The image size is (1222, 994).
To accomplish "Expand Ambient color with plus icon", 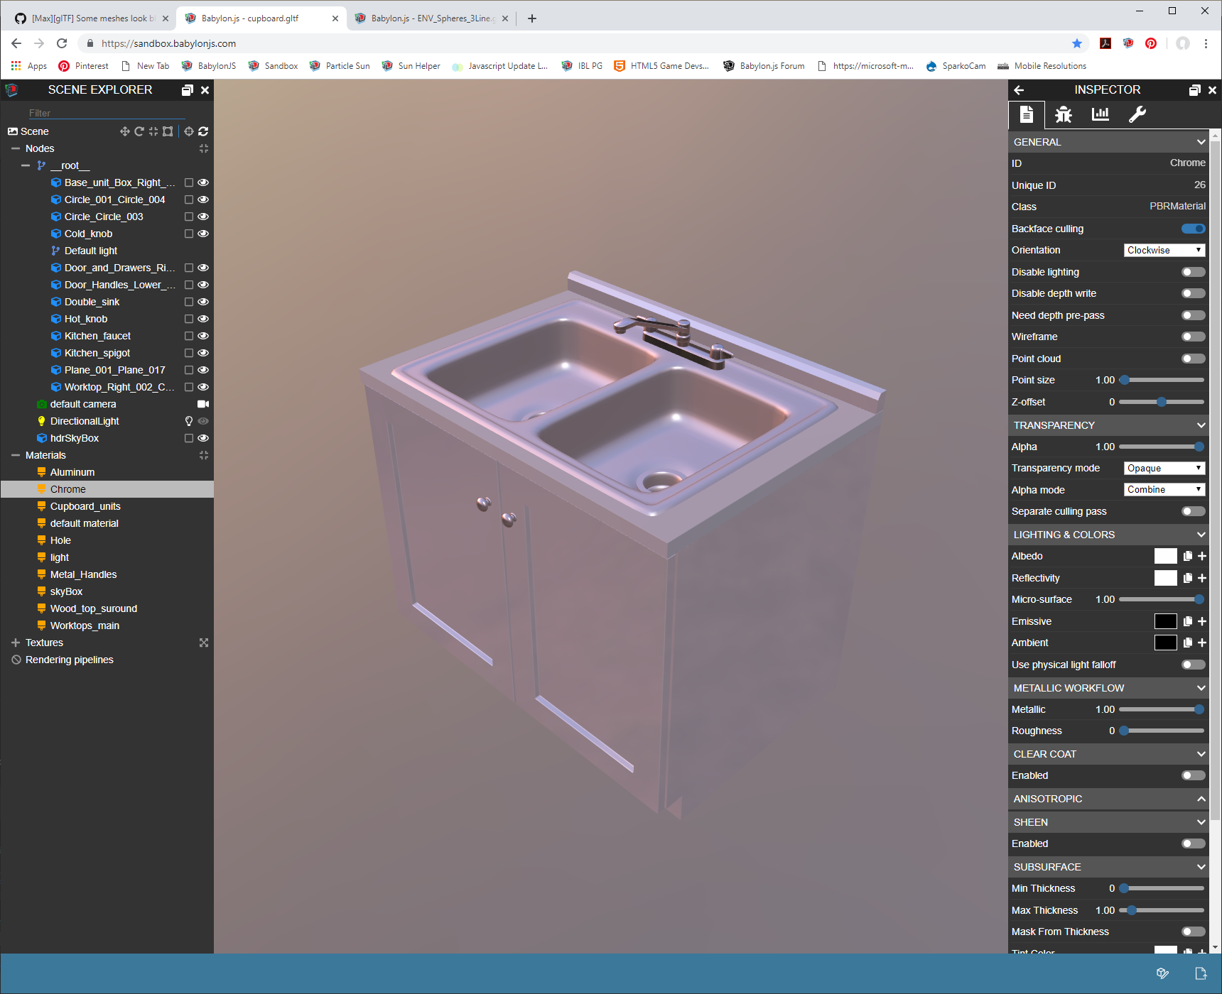I will (x=1202, y=643).
